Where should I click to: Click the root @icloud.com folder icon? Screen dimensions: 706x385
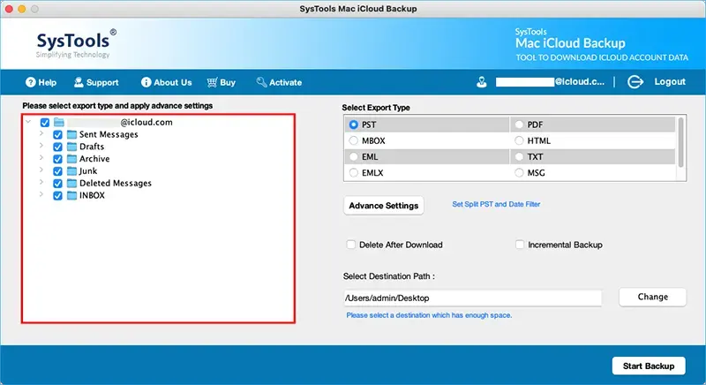click(x=59, y=123)
